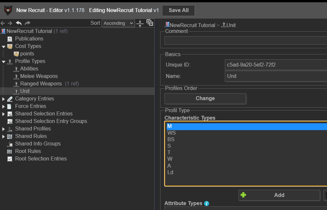Click the points cost type icon
The height and width of the screenshot is (210, 327).
[x=16, y=54]
